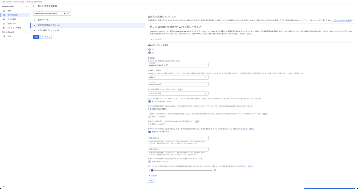The width and height of the screenshot is (358, 189).
Task: Enable the 句読点入力の自動化 checkbox
Action: click(150, 109)
